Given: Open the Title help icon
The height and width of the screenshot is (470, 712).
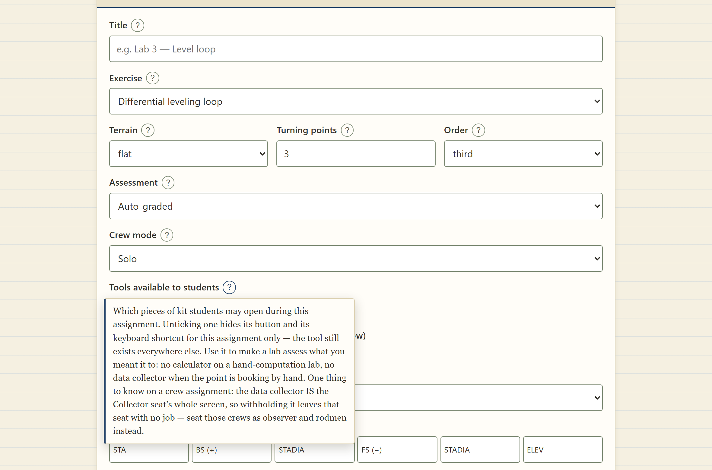Looking at the screenshot, I should coord(138,25).
